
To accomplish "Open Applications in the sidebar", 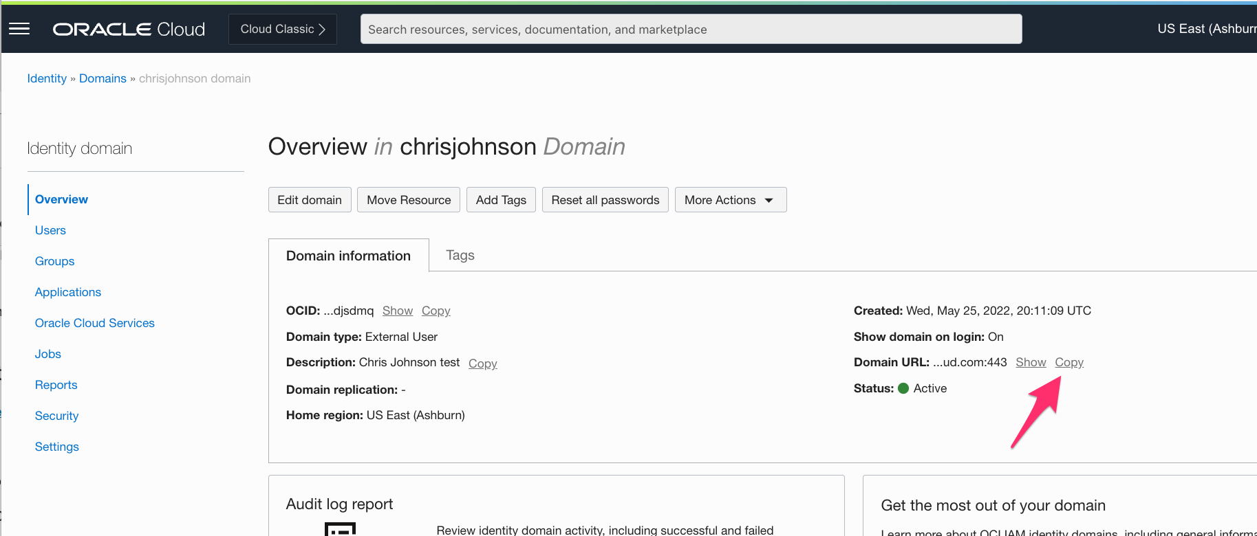I will coord(67,292).
